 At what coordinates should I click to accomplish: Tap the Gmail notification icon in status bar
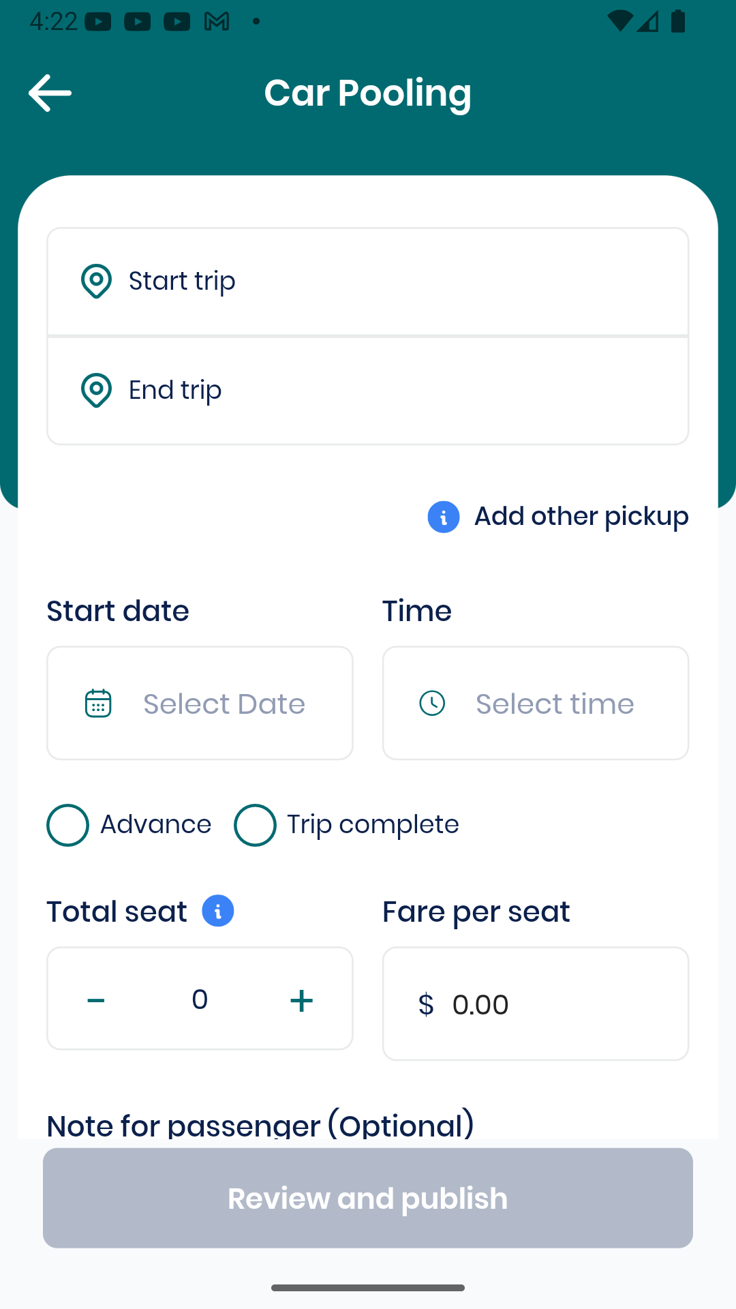click(x=217, y=22)
